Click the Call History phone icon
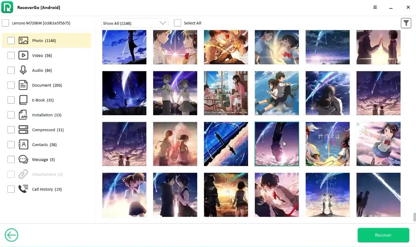 pos(23,189)
